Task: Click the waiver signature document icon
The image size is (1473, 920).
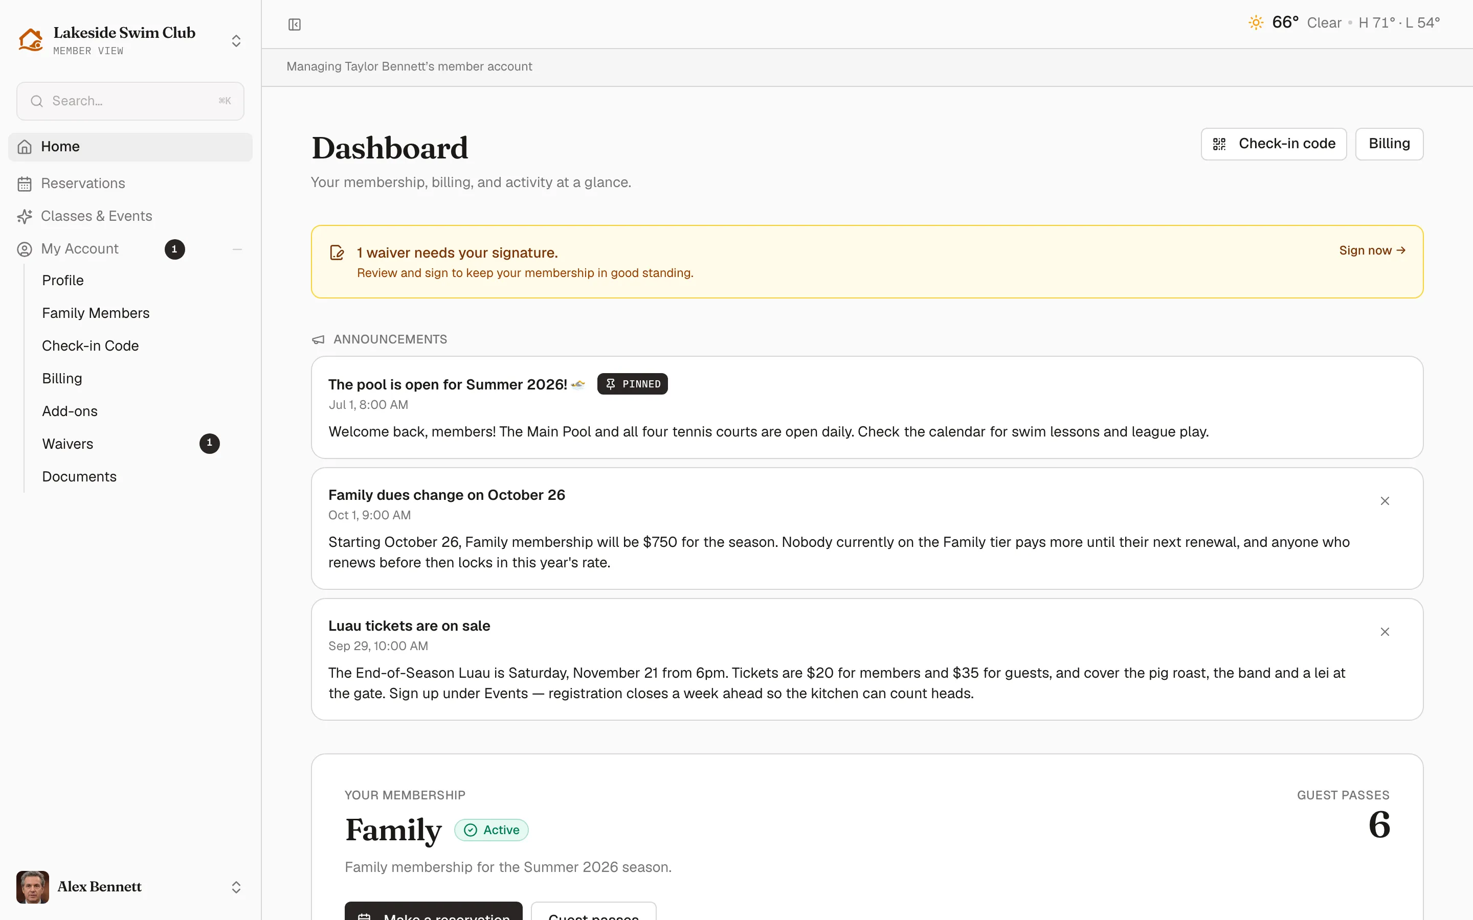Action: coord(337,252)
